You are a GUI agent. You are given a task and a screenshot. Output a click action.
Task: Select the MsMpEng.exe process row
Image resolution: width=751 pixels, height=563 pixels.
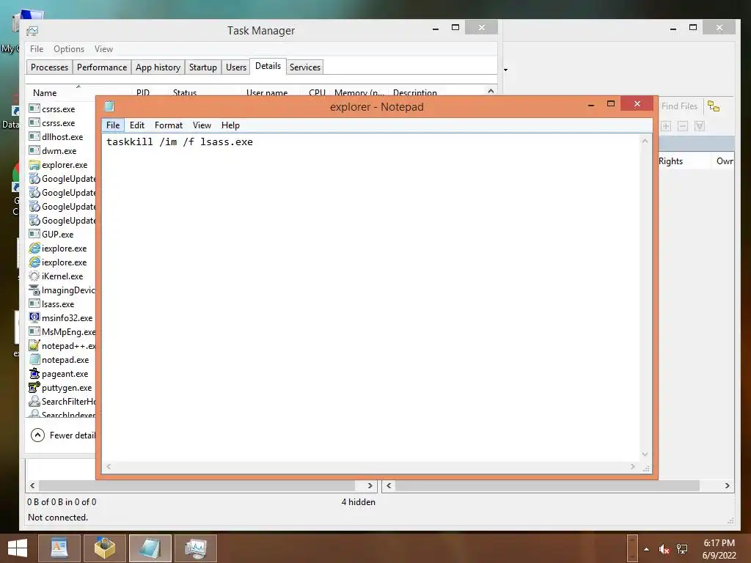coord(62,331)
